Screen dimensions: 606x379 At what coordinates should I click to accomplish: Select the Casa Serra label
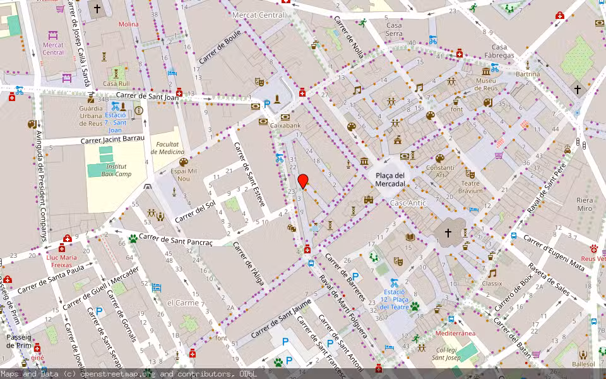pos(394,30)
